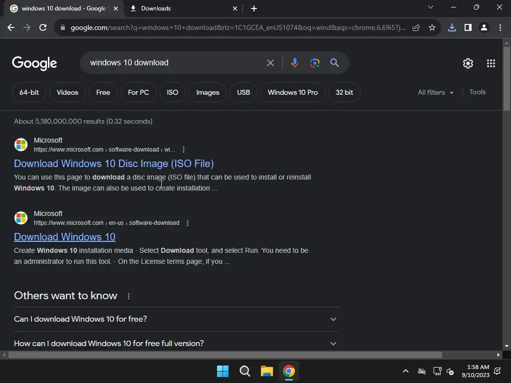
Task: Open the clock showing 1:58 AM
Action: pos(476,371)
